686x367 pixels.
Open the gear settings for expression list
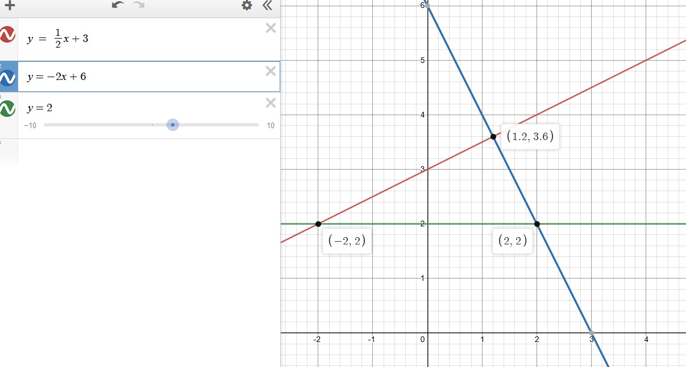247,6
